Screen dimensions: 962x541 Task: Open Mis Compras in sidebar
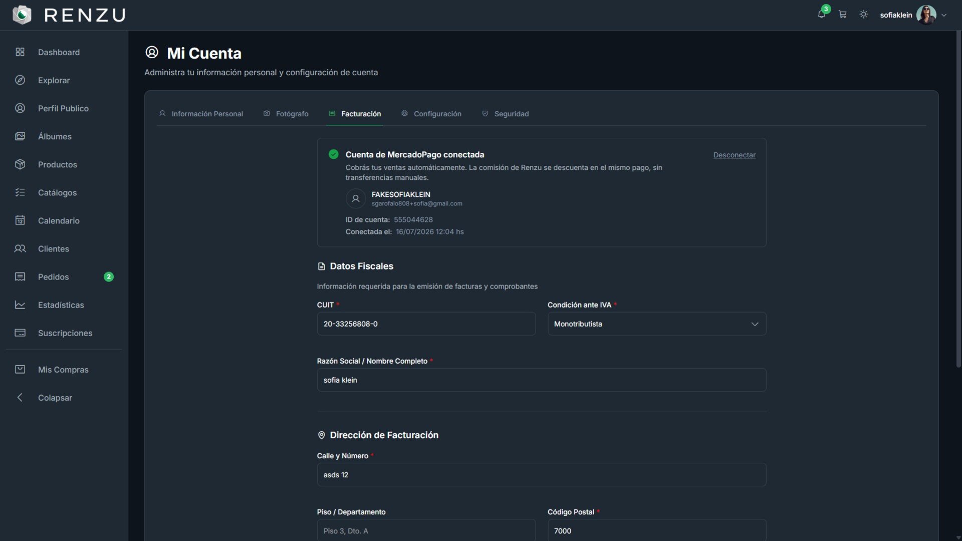(x=64, y=370)
